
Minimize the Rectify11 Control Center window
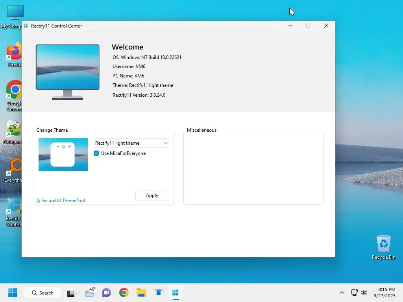[x=290, y=26]
